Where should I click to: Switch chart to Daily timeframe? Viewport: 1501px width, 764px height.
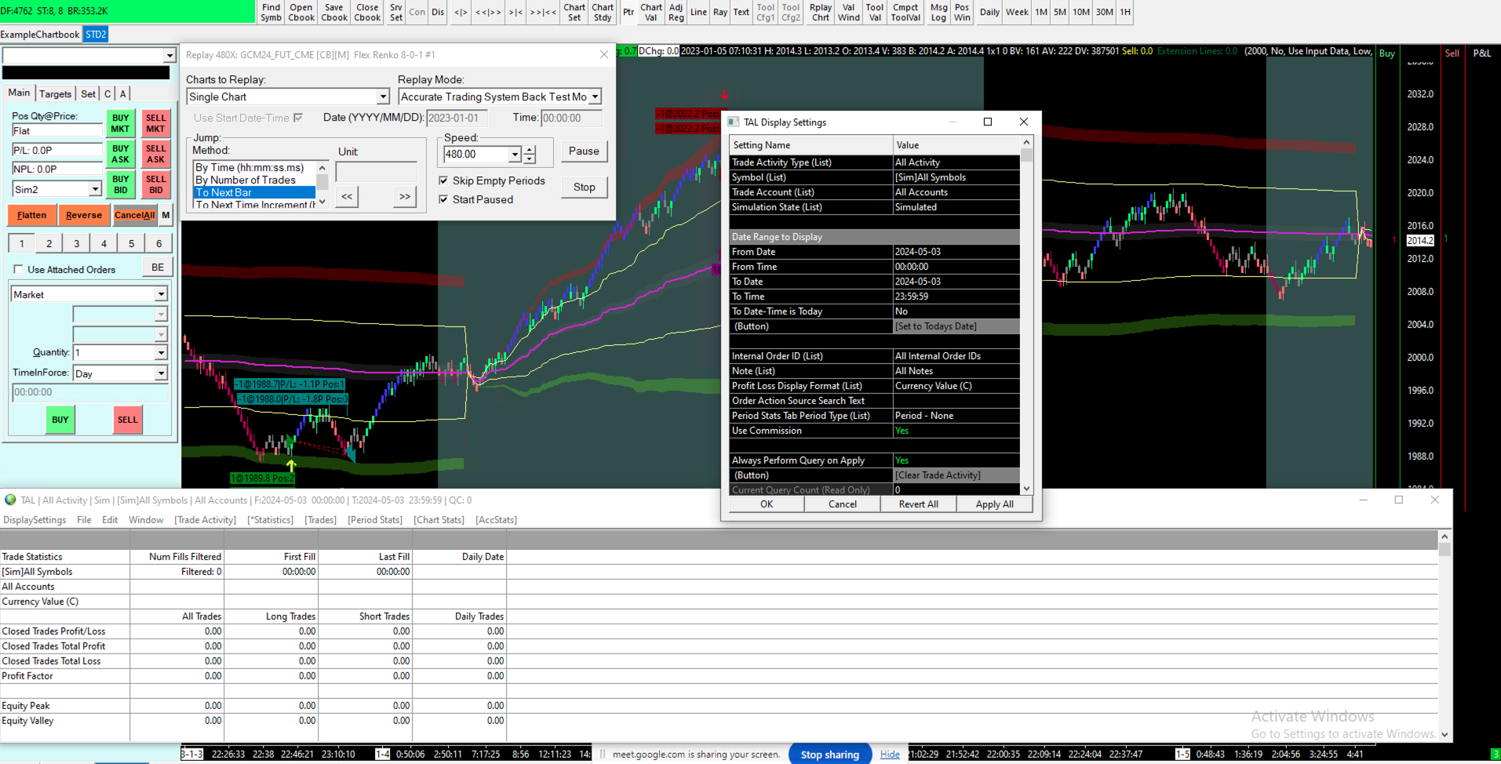click(990, 13)
